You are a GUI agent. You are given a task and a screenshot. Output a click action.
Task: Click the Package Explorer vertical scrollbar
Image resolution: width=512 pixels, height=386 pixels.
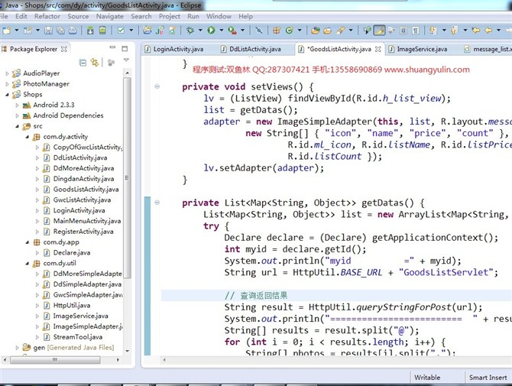pyautogui.click(x=128, y=178)
